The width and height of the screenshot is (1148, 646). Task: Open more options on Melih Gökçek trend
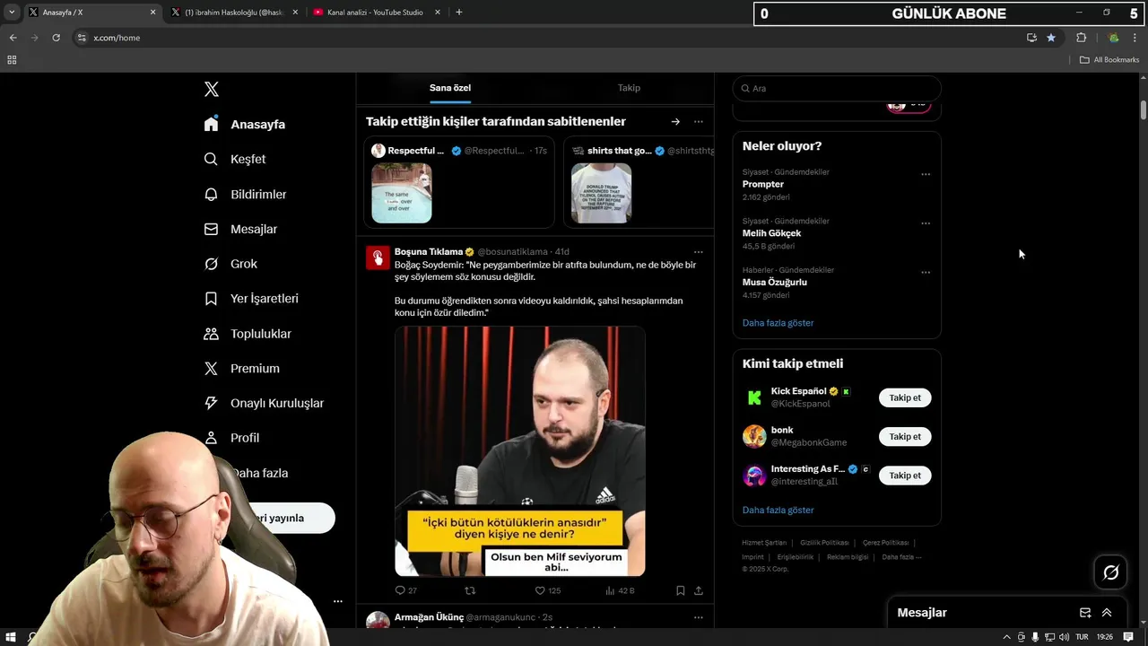926,223
